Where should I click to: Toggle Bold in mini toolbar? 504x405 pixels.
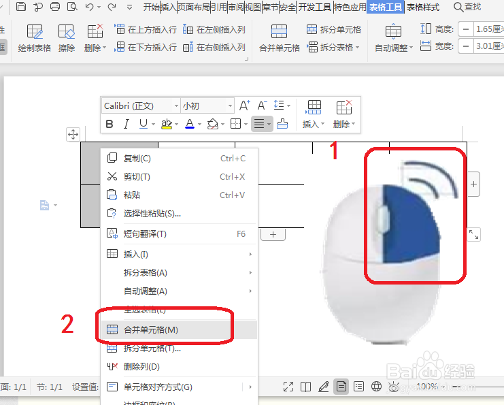tap(110, 124)
